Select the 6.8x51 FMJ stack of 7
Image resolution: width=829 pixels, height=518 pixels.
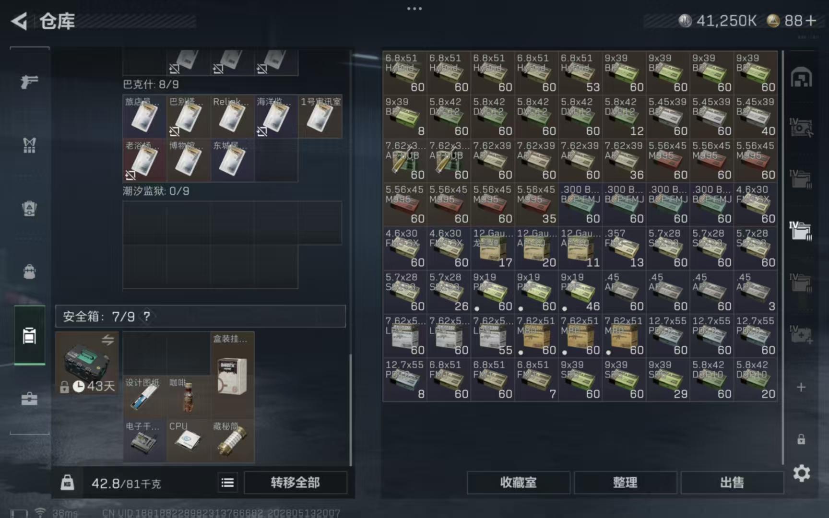coord(536,379)
